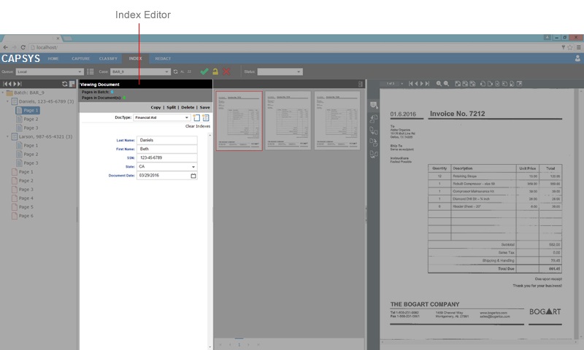The height and width of the screenshot is (350, 584).
Task: Click the zoom in magnifier in viewer
Action: [x=439, y=84]
